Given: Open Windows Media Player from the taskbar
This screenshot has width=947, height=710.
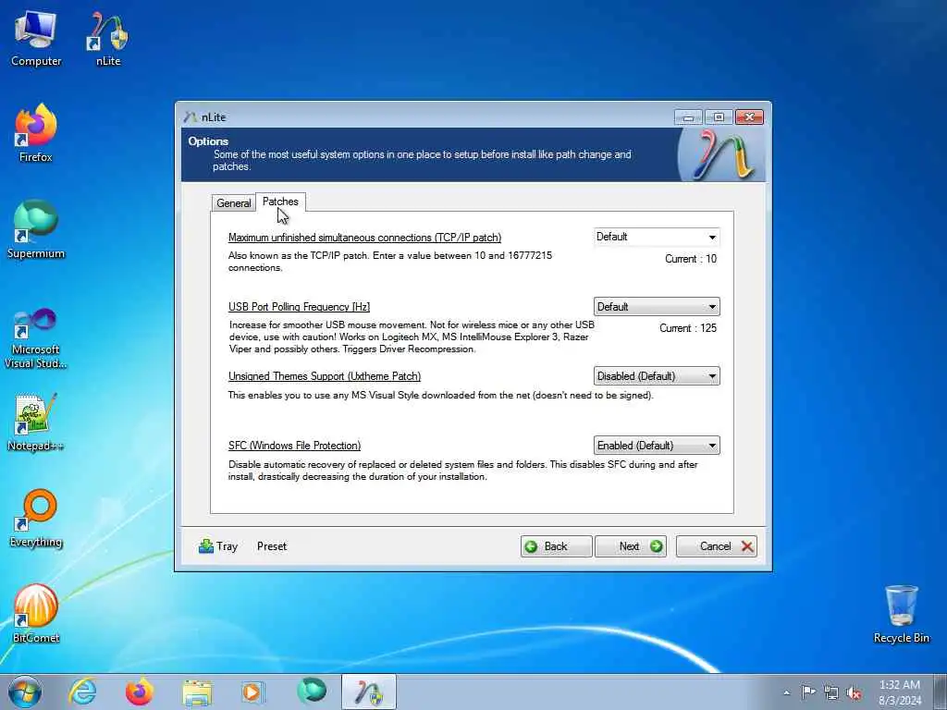Looking at the screenshot, I should tap(252, 692).
